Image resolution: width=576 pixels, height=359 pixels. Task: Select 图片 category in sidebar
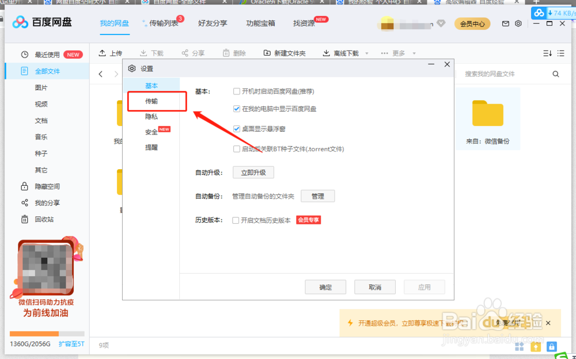pyautogui.click(x=41, y=87)
